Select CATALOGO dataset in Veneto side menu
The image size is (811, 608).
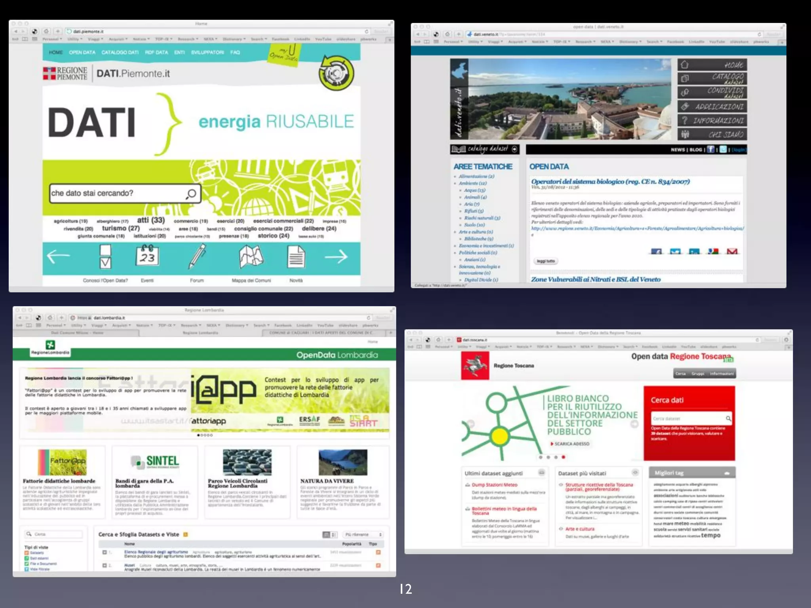(712, 78)
